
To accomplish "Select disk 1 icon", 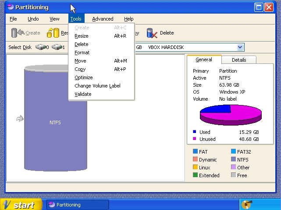I will point(57,47).
